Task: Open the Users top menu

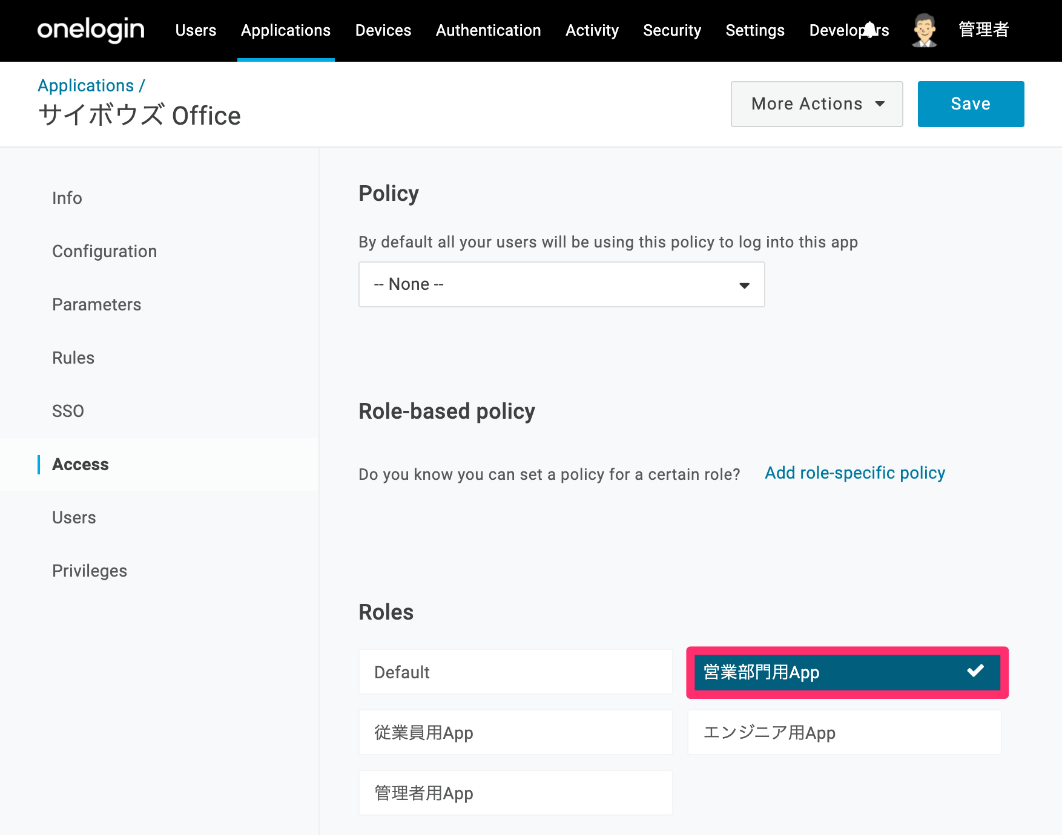Action: tap(196, 30)
